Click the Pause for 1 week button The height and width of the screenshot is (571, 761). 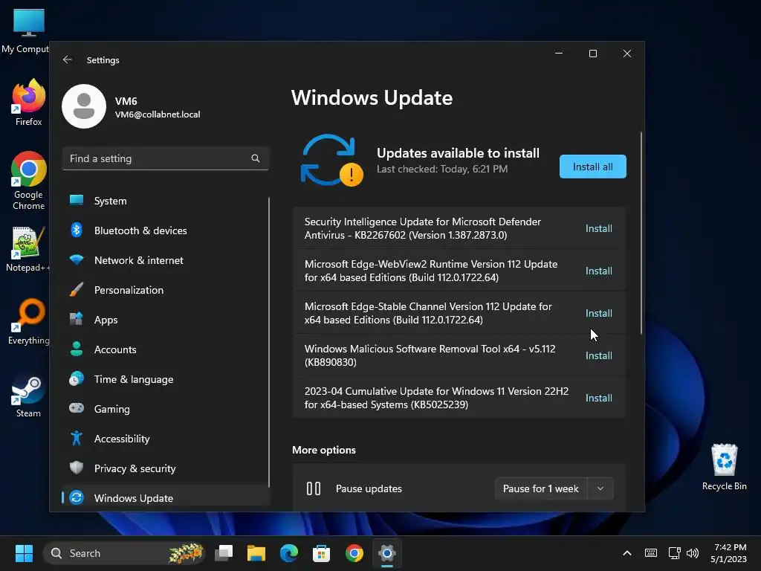pyautogui.click(x=541, y=488)
